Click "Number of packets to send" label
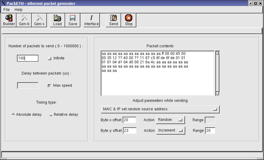 (x=46, y=46)
